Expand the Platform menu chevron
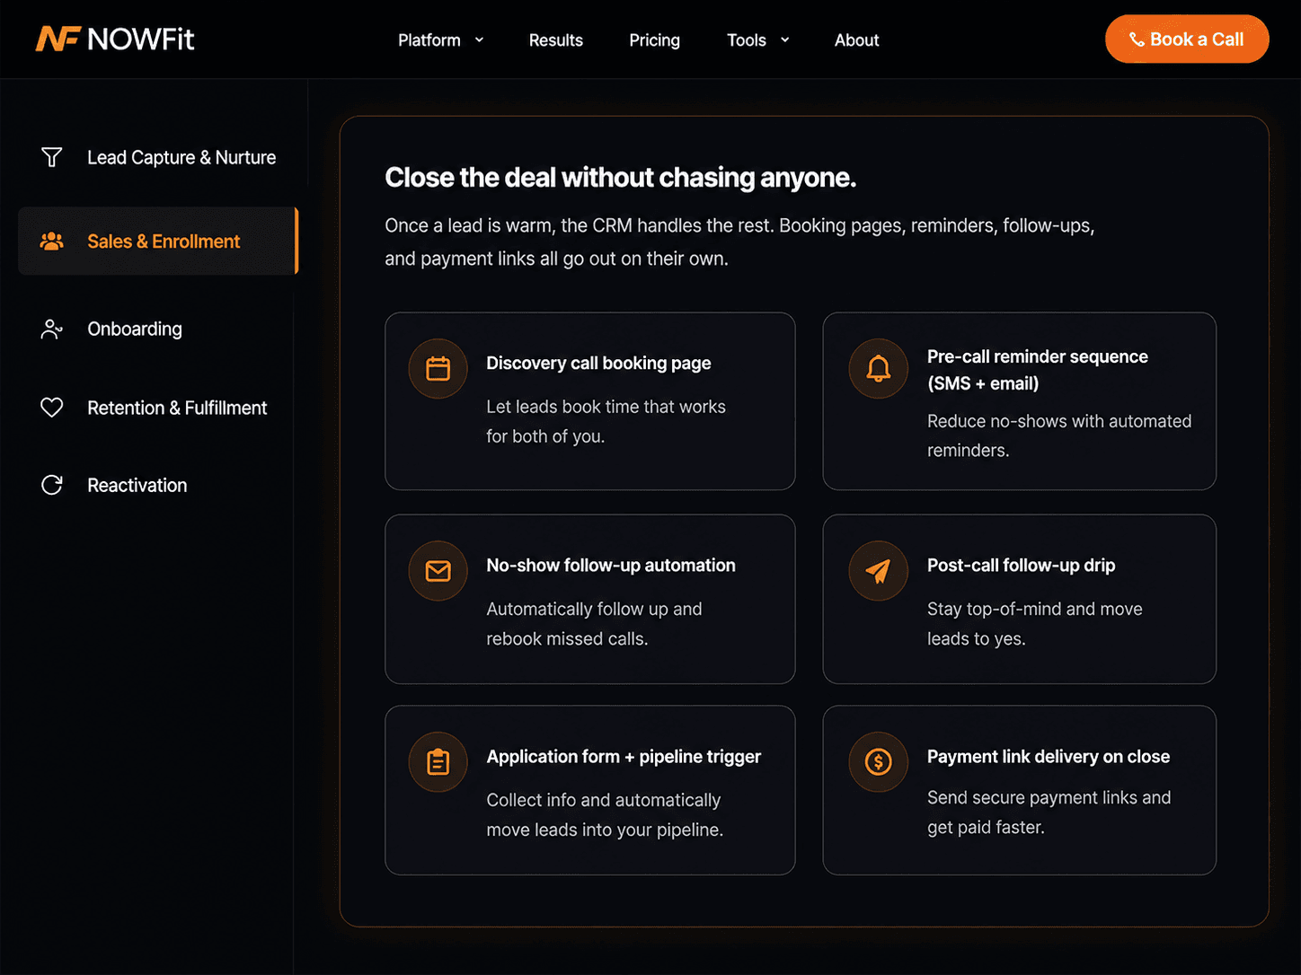 point(479,40)
